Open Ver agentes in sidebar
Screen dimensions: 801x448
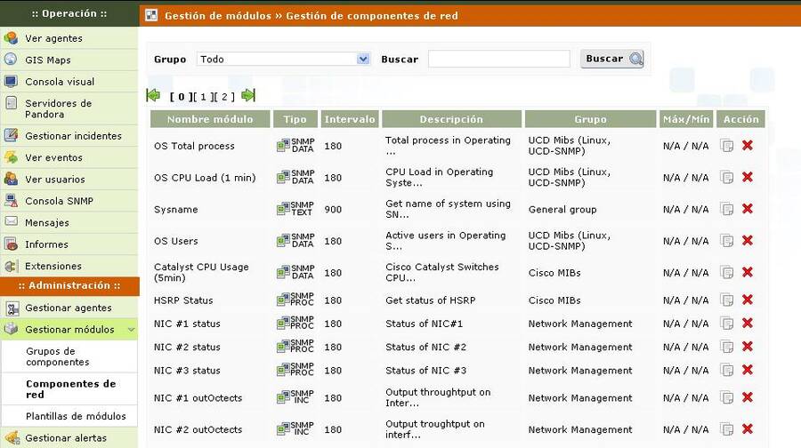[x=53, y=38]
